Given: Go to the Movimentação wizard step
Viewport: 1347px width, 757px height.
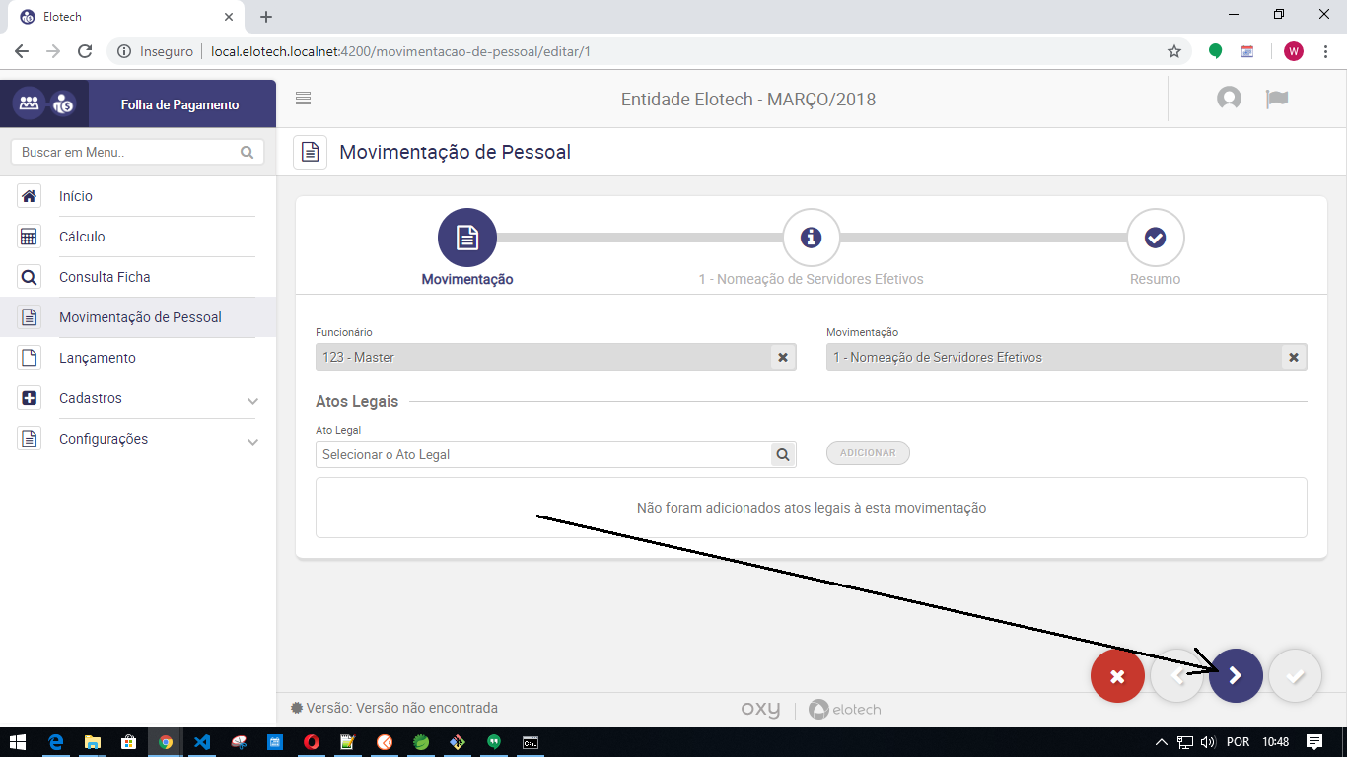Looking at the screenshot, I should (467, 238).
